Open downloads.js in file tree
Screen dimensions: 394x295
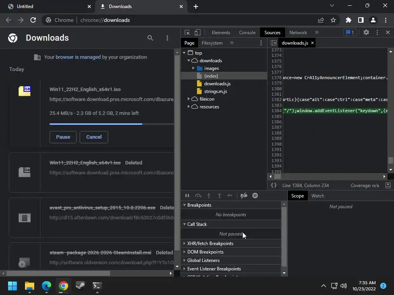pyautogui.click(x=217, y=83)
